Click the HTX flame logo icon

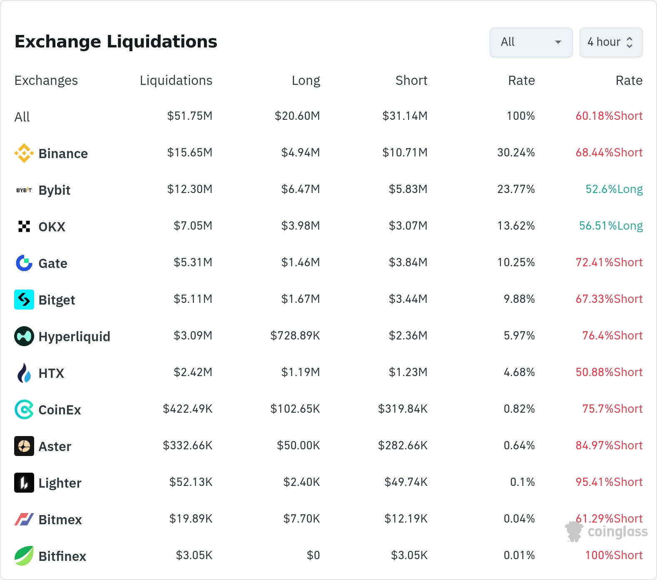[x=24, y=373]
